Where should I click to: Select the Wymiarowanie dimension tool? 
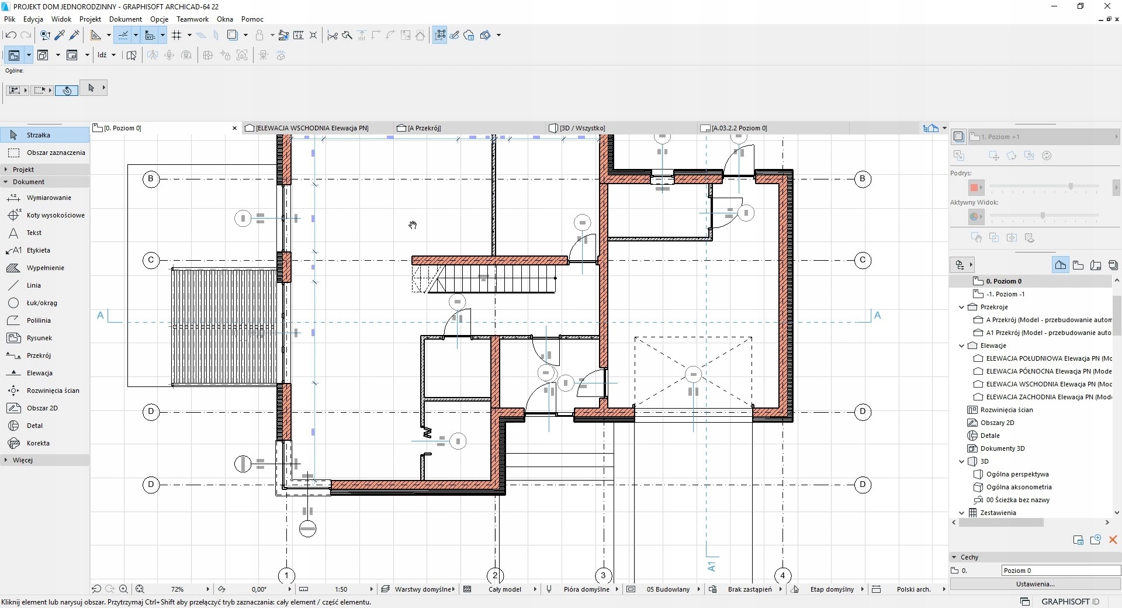[49, 198]
